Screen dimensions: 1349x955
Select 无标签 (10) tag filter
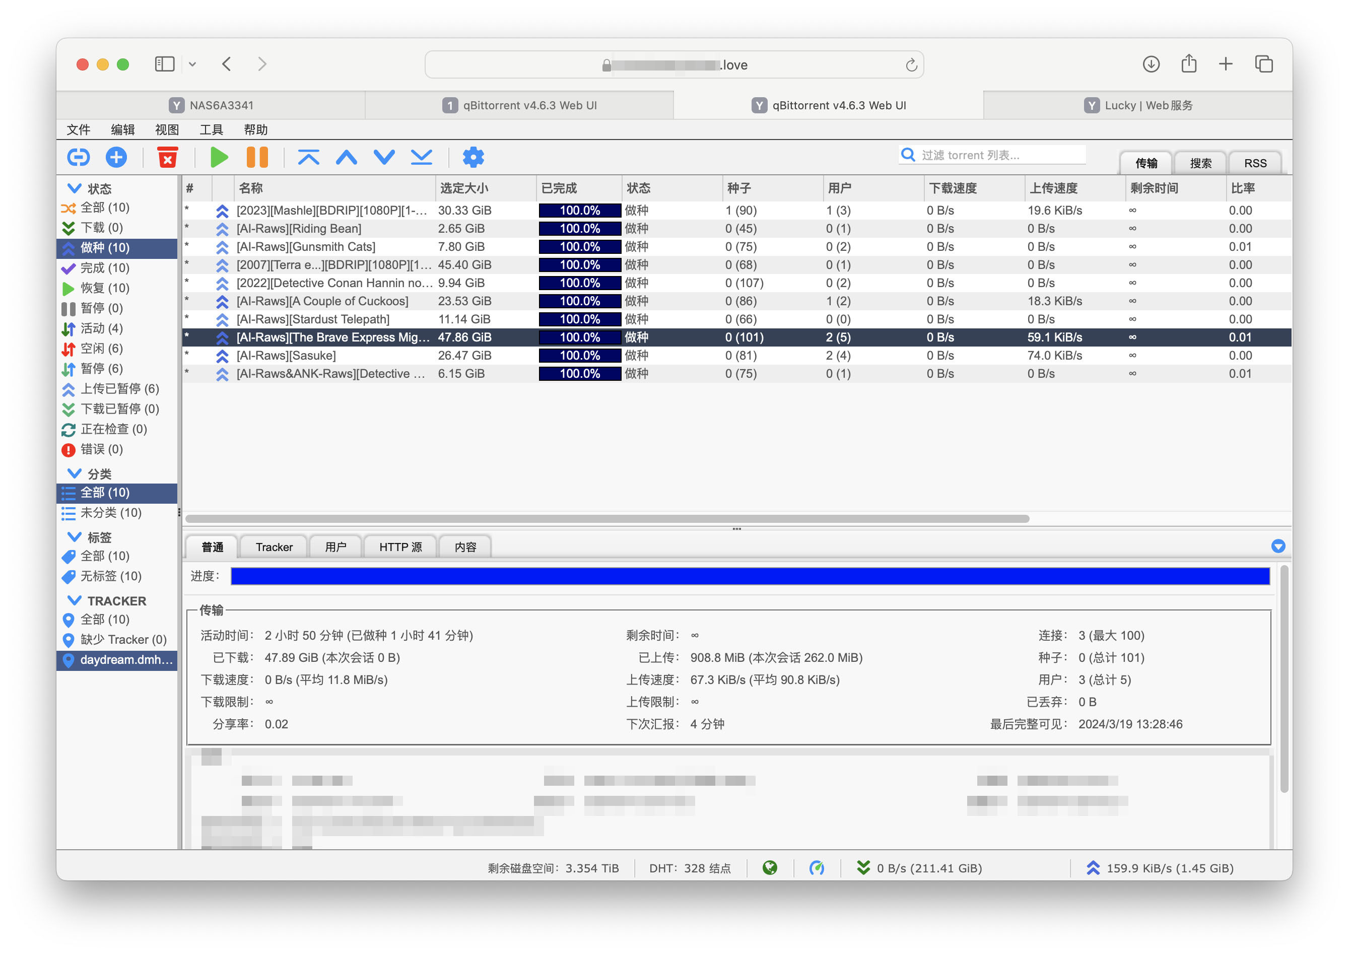tap(117, 576)
